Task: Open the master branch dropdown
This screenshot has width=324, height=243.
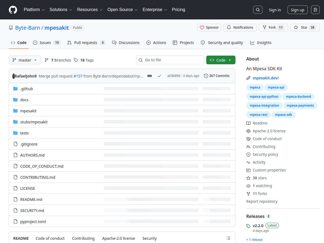Action: tap(25, 60)
